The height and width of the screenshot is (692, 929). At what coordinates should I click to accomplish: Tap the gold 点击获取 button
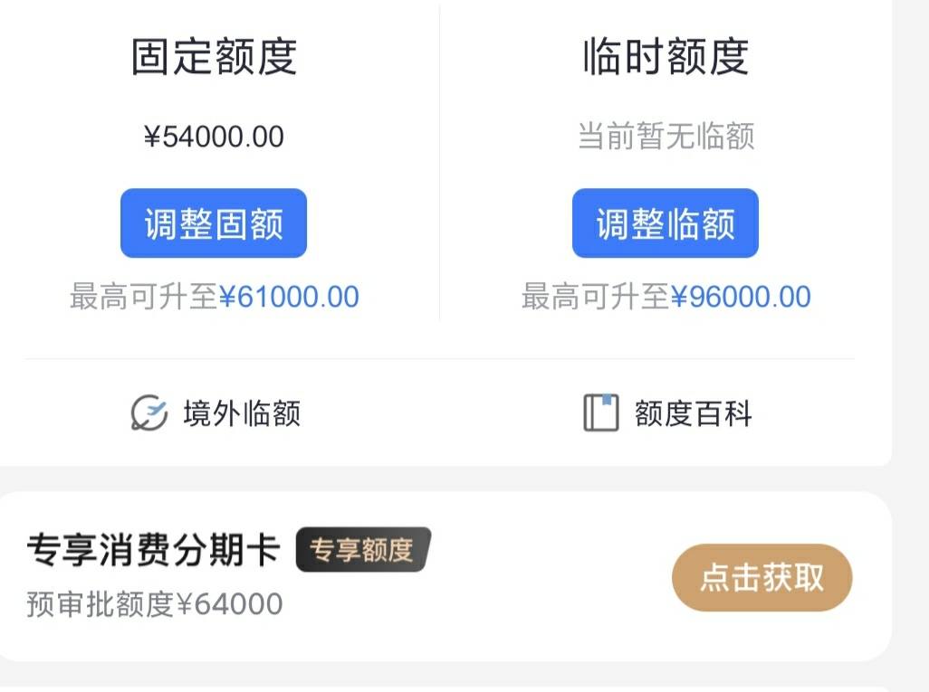coord(761,577)
